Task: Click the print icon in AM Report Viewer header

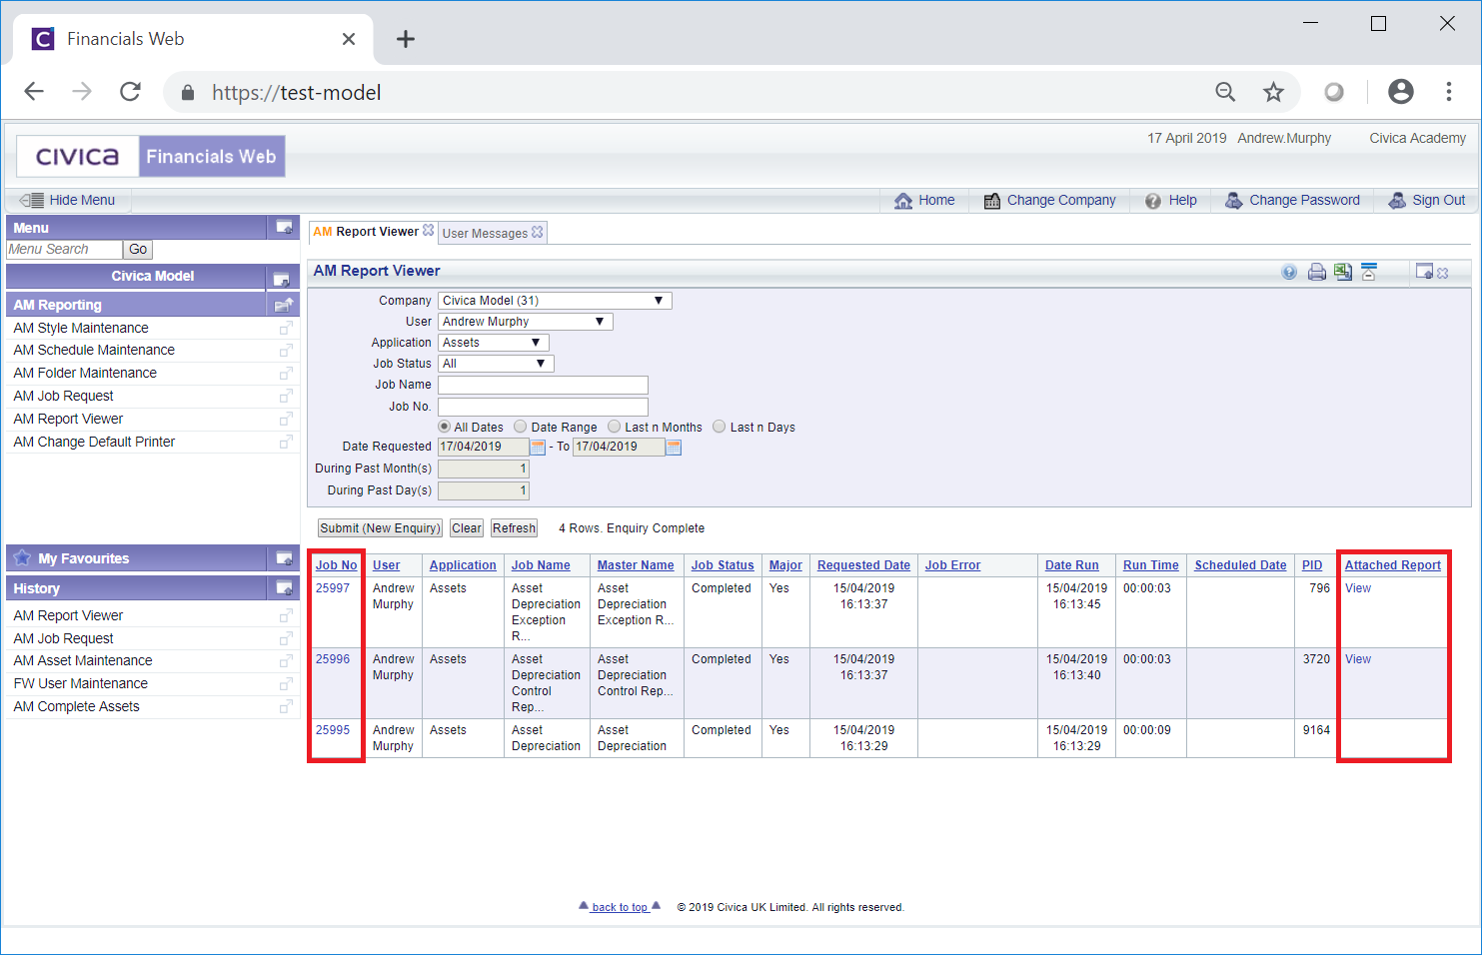Action: coord(1316,272)
